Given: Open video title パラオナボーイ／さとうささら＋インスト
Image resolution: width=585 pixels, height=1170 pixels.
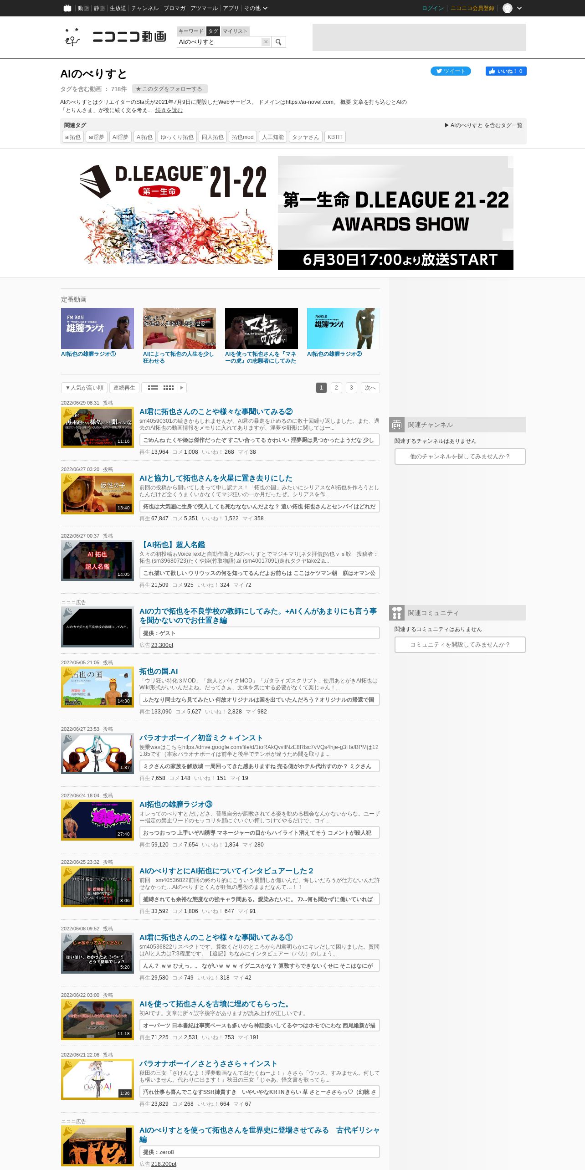Looking at the screenshot, I should tap(208, 1064).
